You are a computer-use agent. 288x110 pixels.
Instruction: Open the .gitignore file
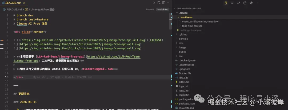tap(185, 69)
